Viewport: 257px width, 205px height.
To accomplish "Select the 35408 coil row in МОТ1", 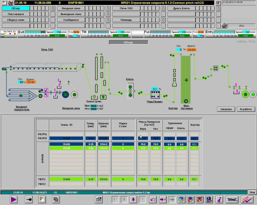I will coord(66,179).
